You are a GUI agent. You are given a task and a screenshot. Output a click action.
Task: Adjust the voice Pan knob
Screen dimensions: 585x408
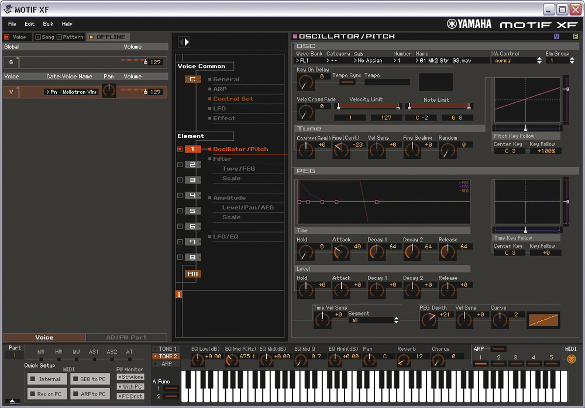coord(109,91)
